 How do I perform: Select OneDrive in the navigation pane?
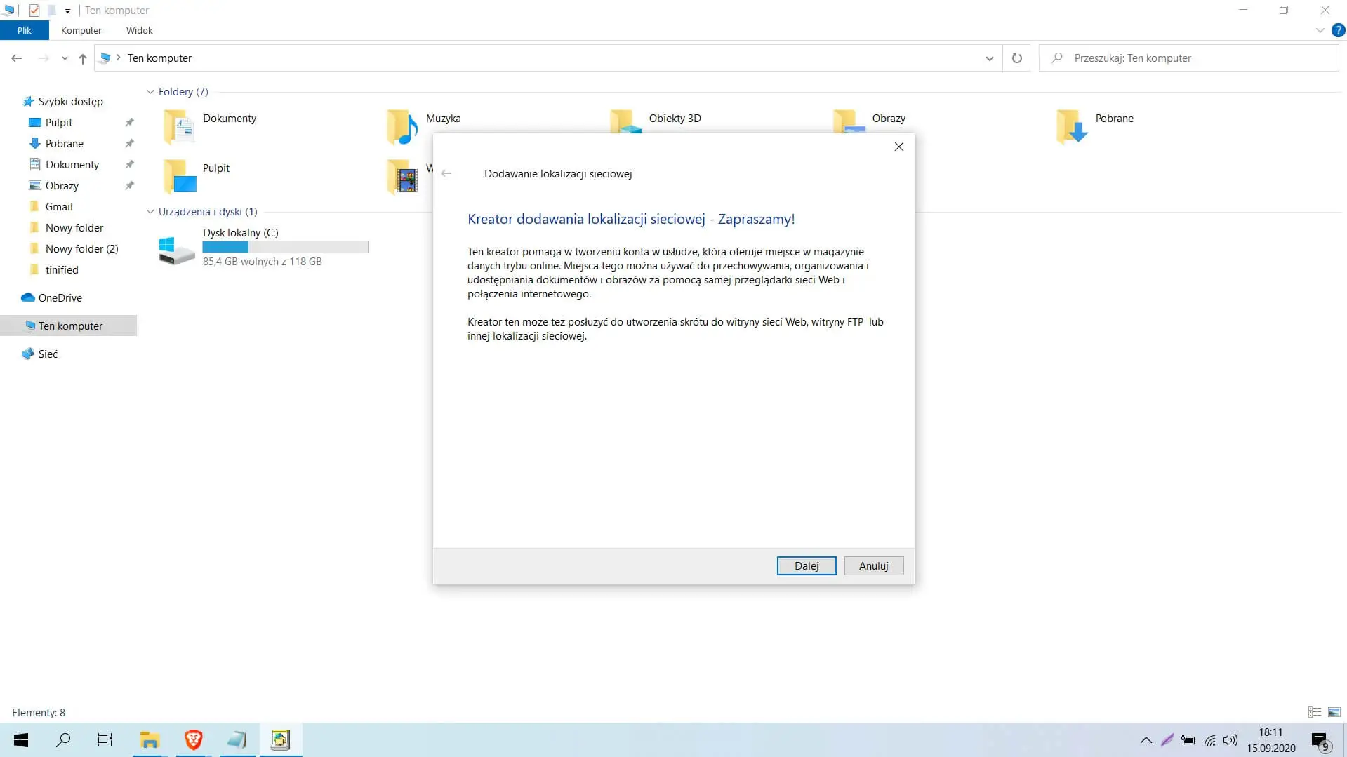point(60,297)
